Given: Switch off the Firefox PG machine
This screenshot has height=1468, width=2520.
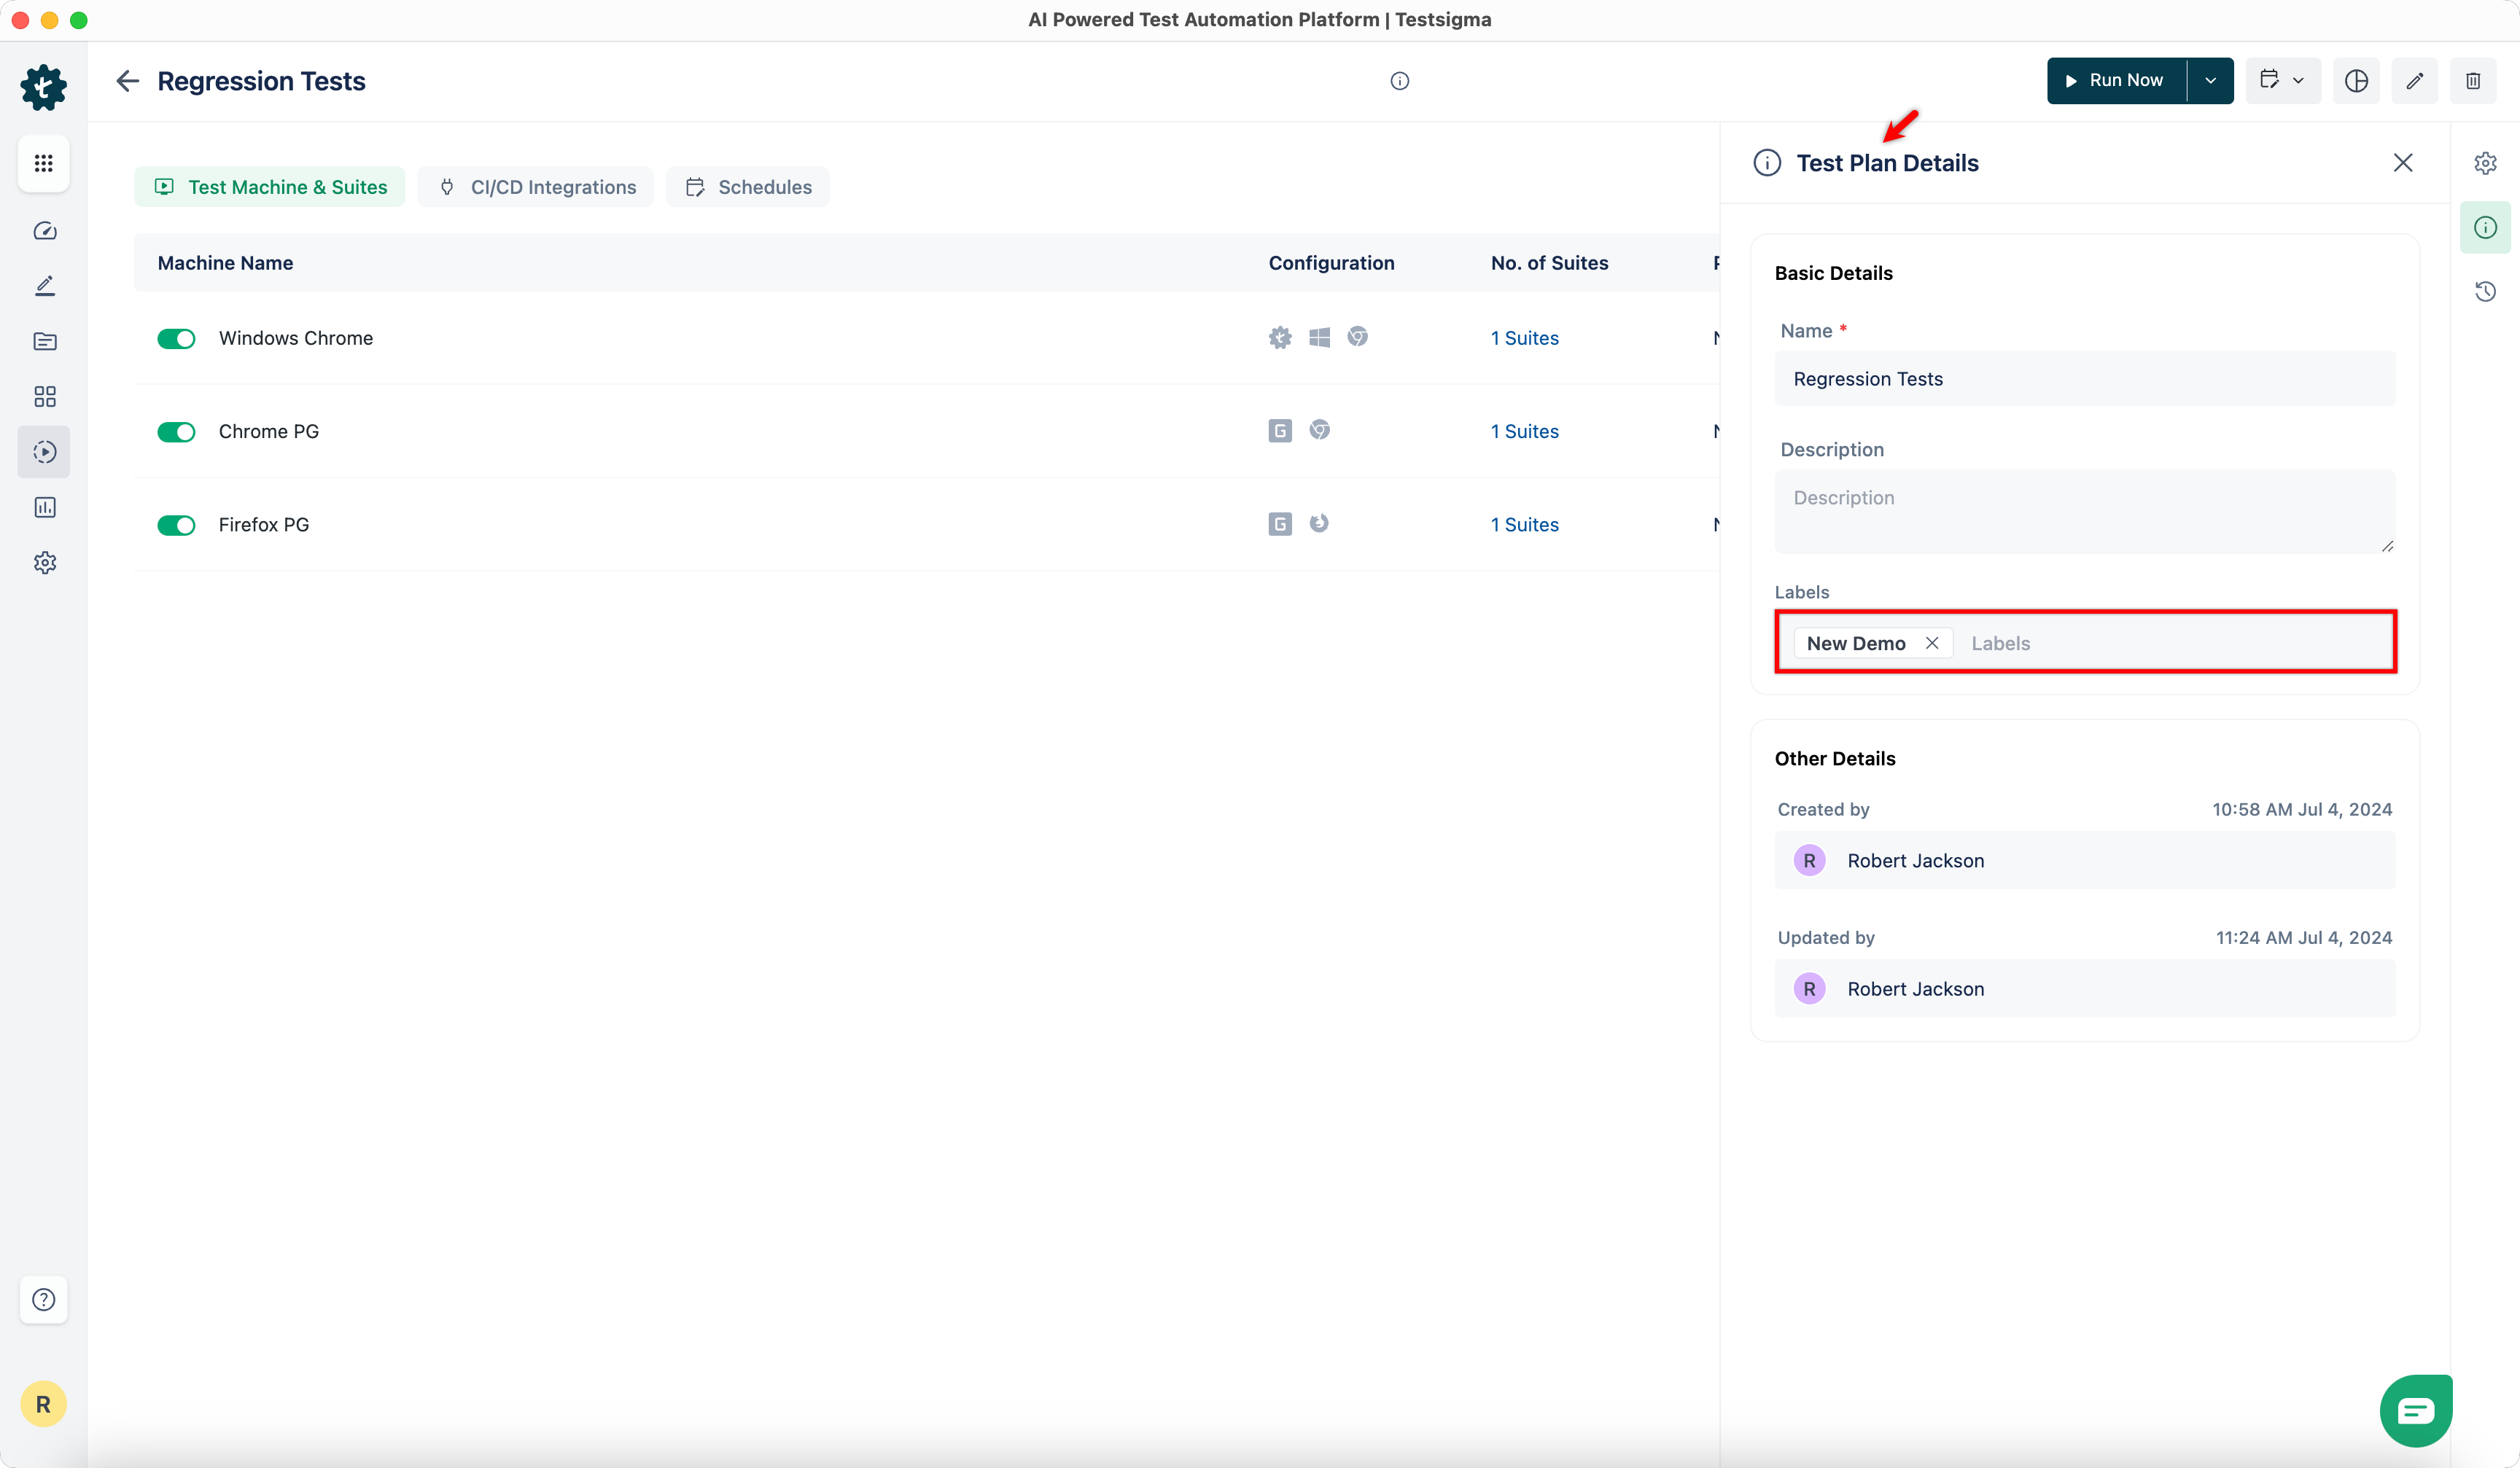Looking at the screenshot, I should (176, 525).
